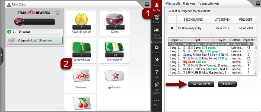The width and height of the screenshot is (261, 112).
Task: Click the 0 / 150 punten text
Action: tap(22, 32)
